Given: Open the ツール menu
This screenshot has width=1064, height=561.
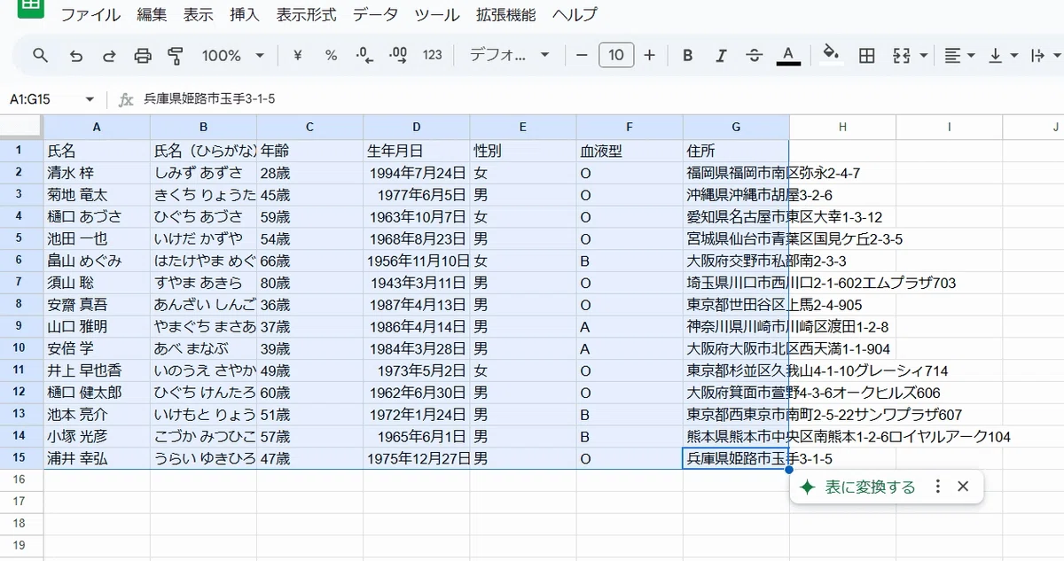Looking at the screenshot, I should point(437,15).
